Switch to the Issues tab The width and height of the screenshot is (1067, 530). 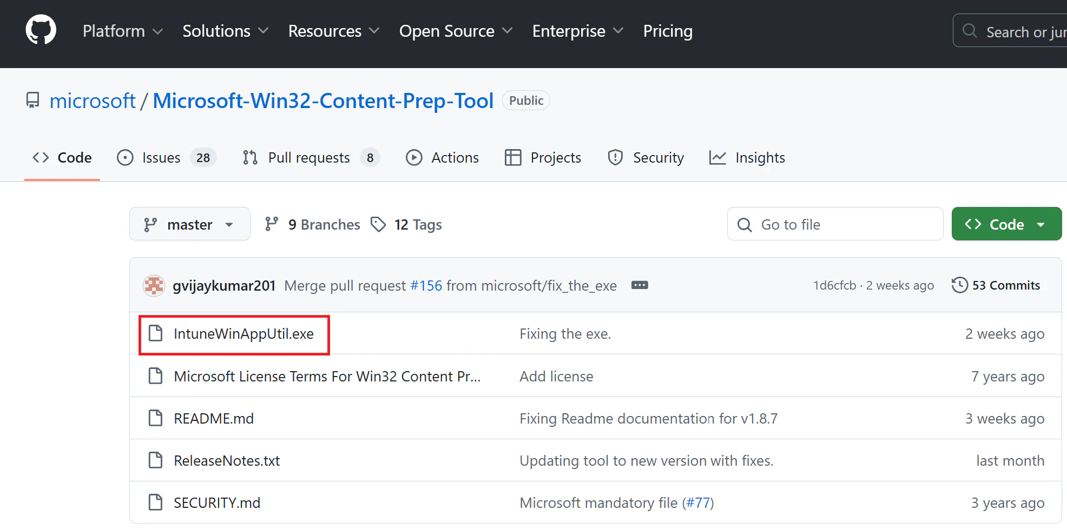pos(167,158)
